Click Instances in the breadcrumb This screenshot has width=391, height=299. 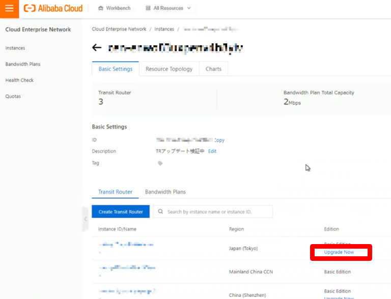[164, 29]
